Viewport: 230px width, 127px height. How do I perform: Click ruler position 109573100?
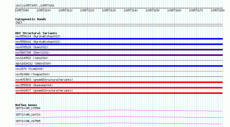(x=43, y=10)
